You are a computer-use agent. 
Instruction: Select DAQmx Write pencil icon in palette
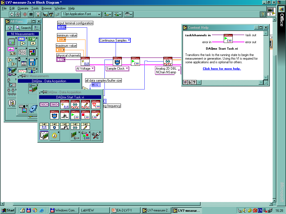(x=85, y=104)
